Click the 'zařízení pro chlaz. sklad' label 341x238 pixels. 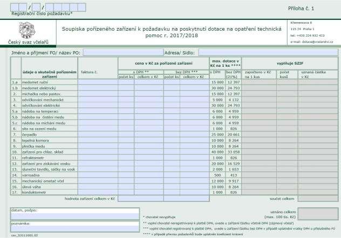pyautogui.click(x=43, y=152)
